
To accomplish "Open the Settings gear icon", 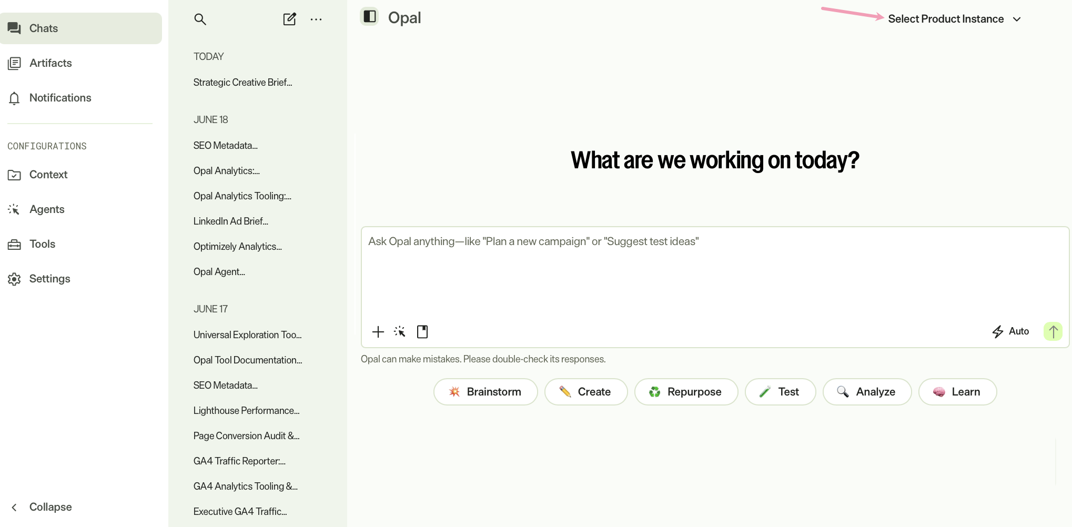I will [x=14, y=279].
